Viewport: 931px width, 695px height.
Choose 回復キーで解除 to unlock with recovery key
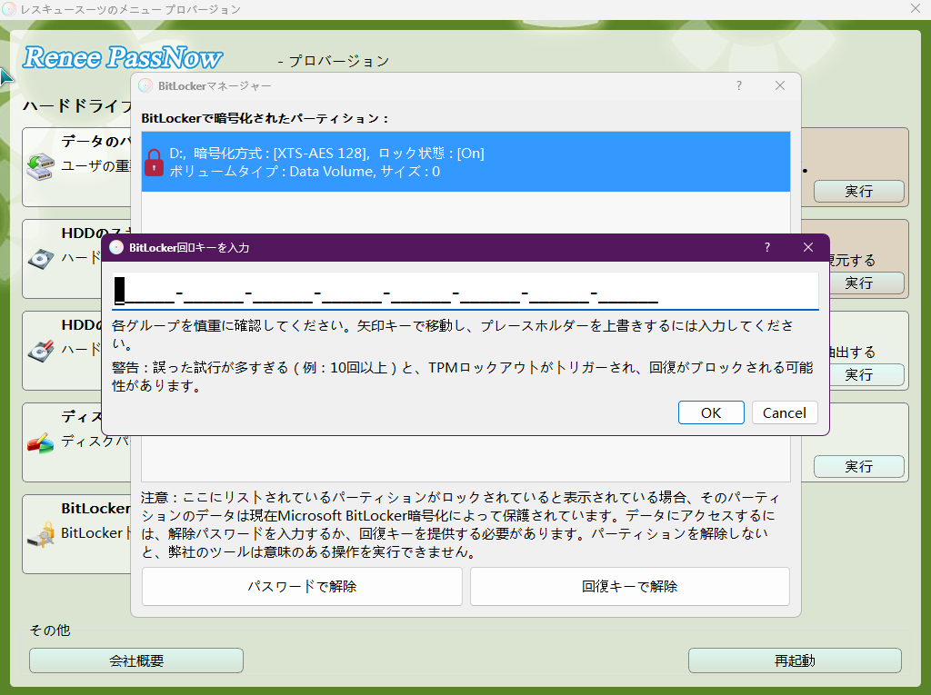[x=629, y=586]
